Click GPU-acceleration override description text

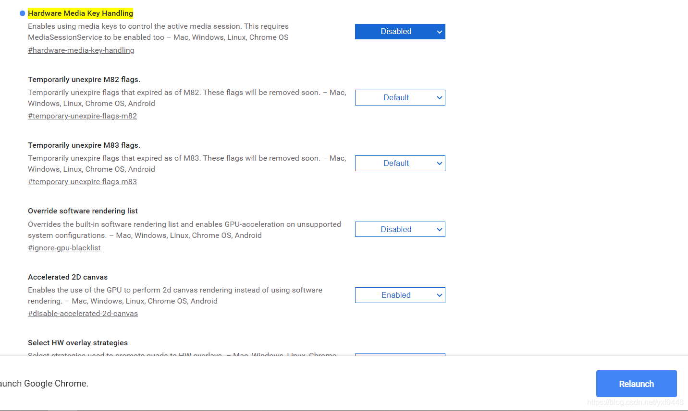pos(184,230)
